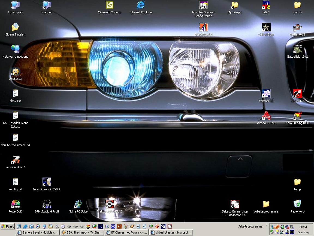Viewport: 314px width, 236px height.
Task: Click the Arbeitsprogramme toolbar label
Action: coord(250,226)
